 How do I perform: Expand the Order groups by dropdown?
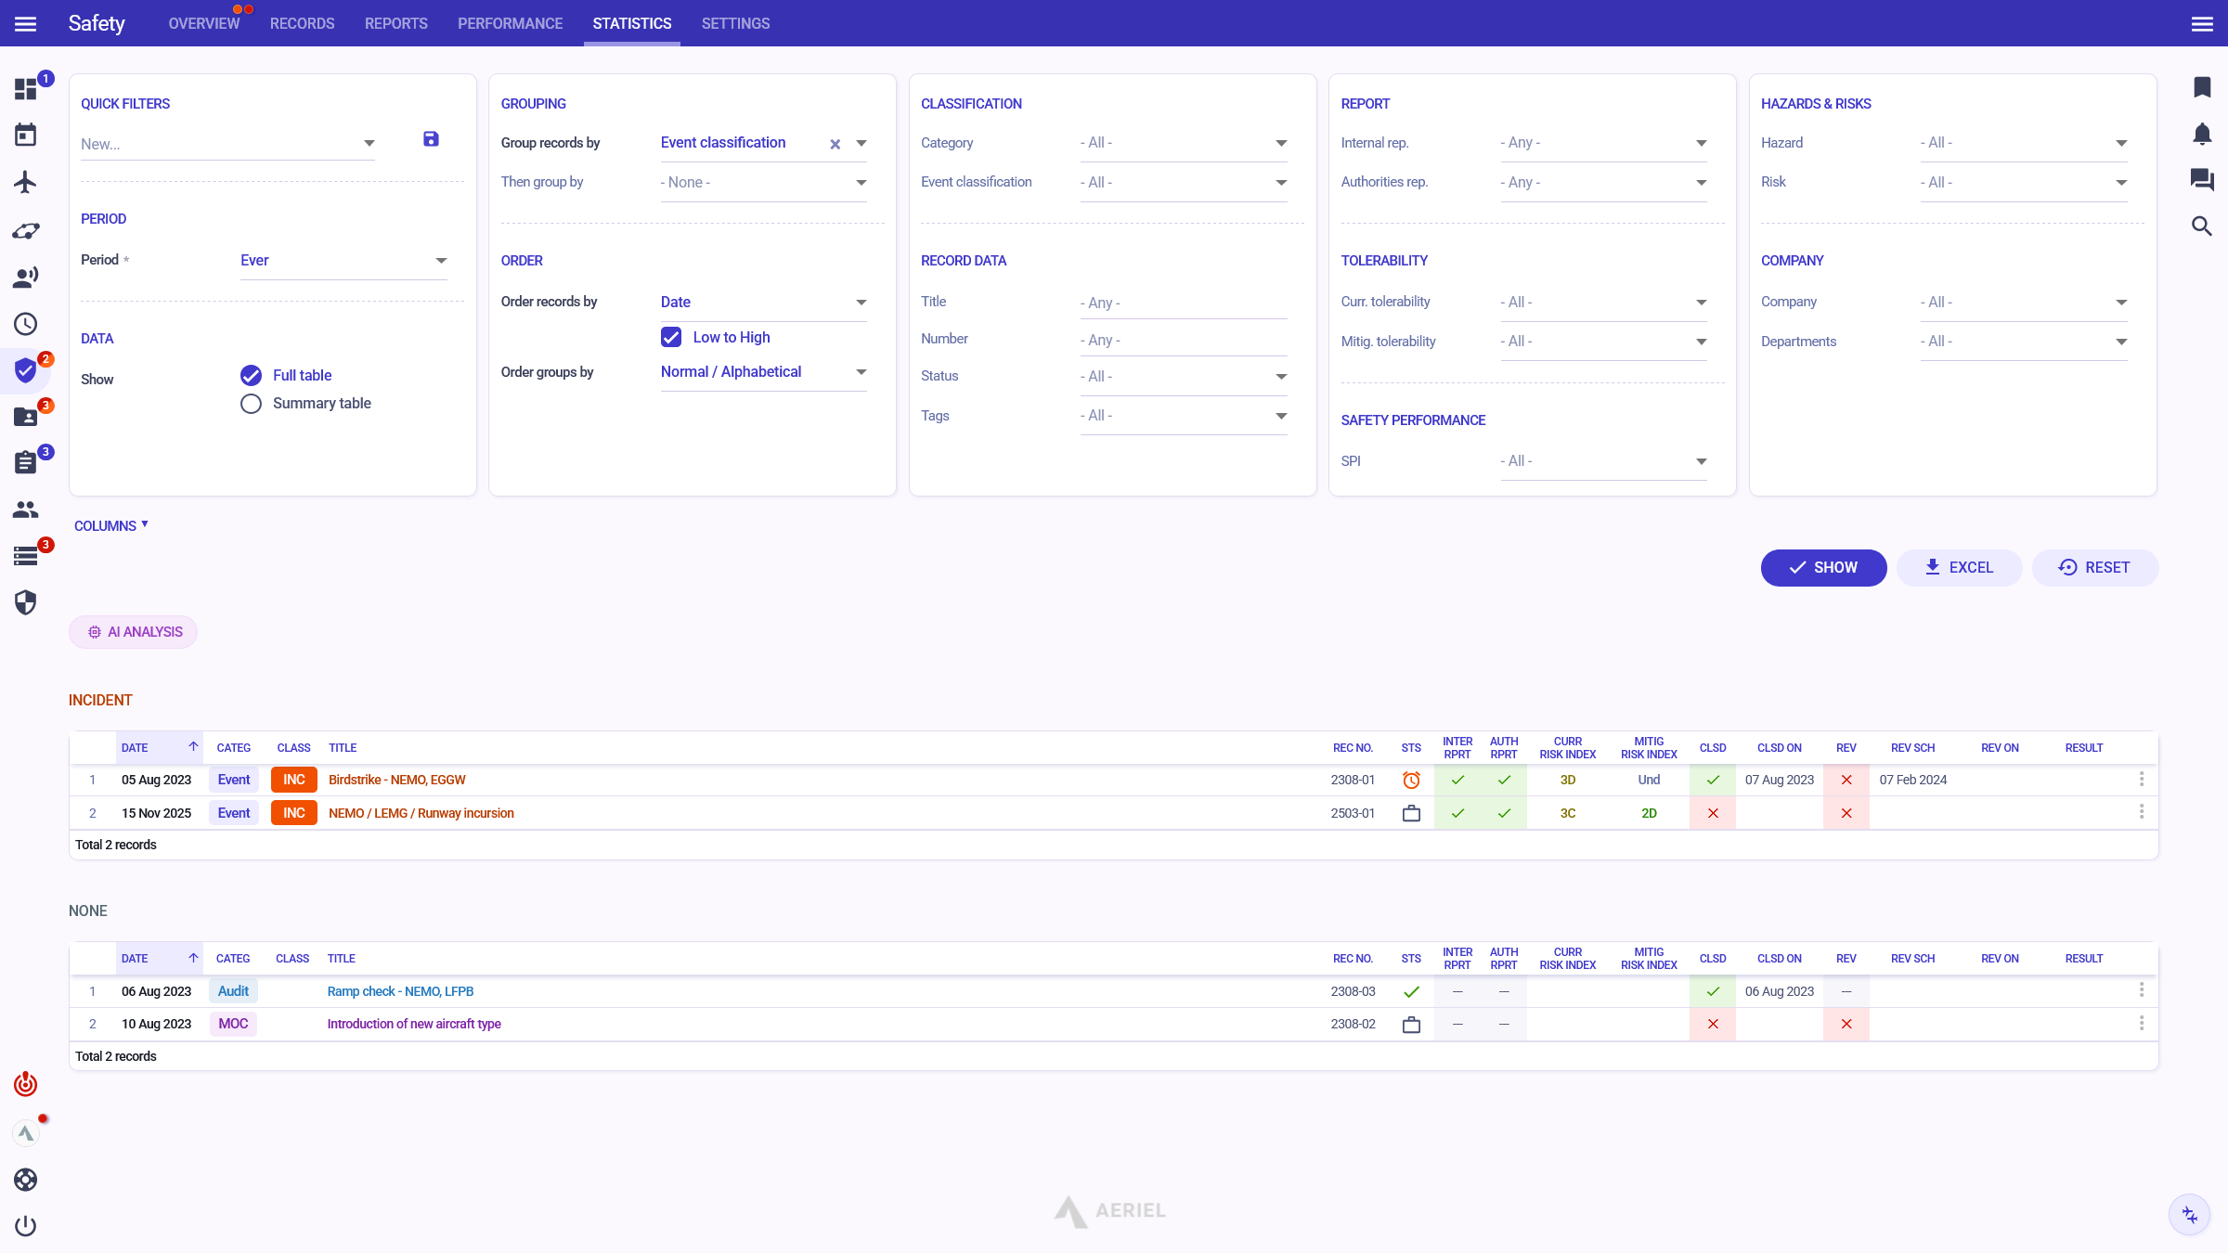[763, 372]
